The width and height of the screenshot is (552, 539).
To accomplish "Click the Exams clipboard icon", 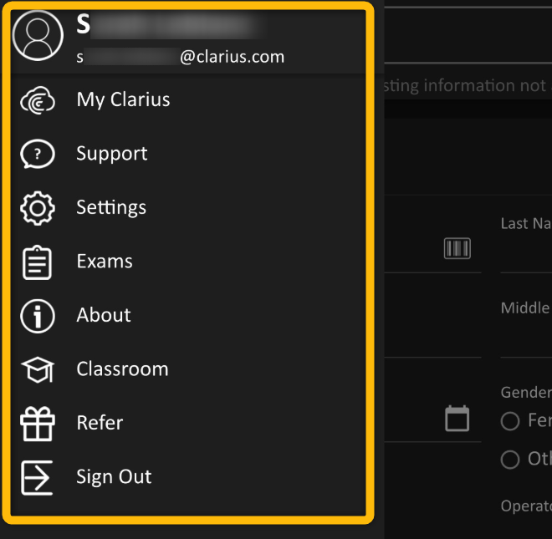I will [x=37, y=262].
